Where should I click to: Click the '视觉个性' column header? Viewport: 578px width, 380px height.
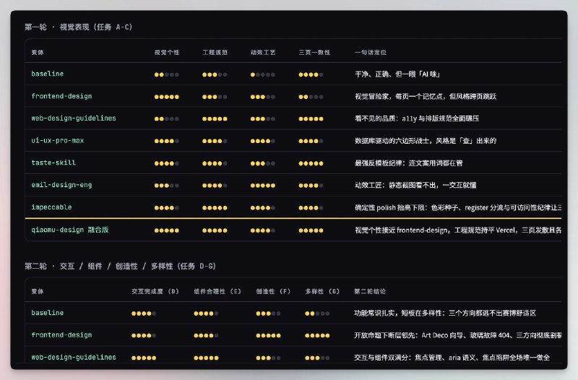coord(167,52)
